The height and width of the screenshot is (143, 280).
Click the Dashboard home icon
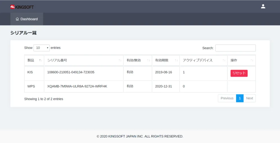point(17,19)
